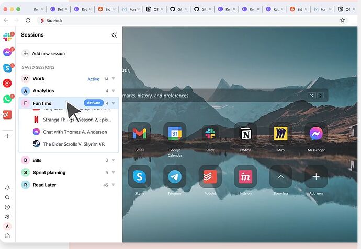The image size is (361, 249).
Task: Select the Bills session
Action: pyautogui.click(x=69, y=160)
